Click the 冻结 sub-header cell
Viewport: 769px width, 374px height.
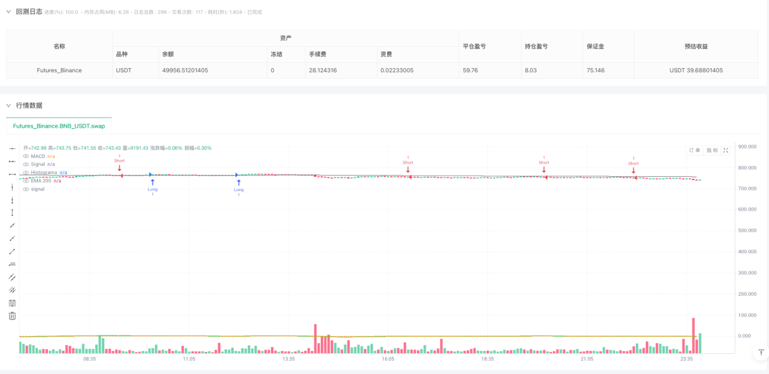click(x=285, y=54)
